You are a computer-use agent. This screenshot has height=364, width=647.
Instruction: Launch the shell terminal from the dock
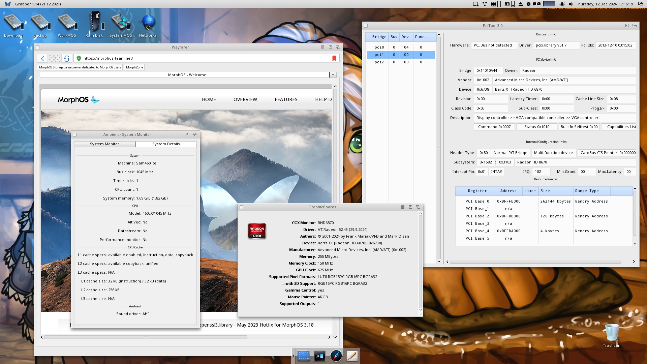pos(319,356)
